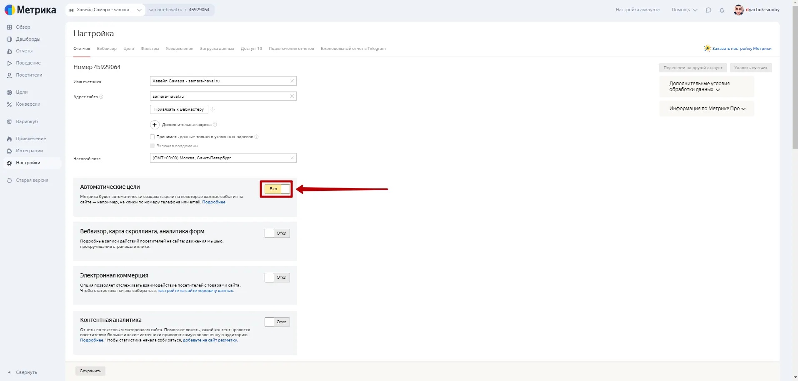This screenshot has height=381, width=798.
Task: Click the Привязать к Вебмастеру button
Action: click(179, 109)
